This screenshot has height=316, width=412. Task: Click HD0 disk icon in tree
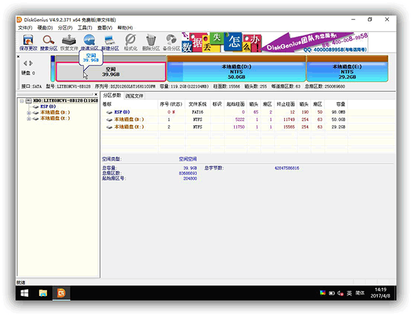click(x=28, y=100)
